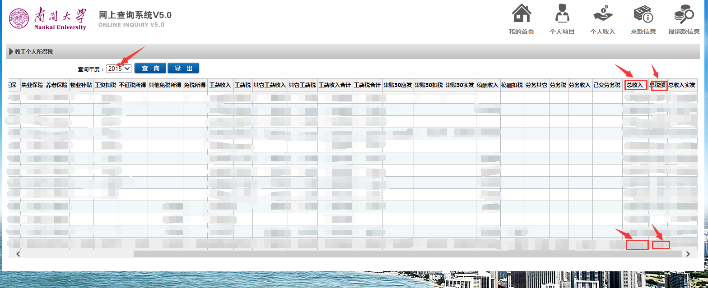Viewport: 708px width, 288px height.
Task: Select the 总收入 column header
Action: pyautogui.click(x=635, y=85)
